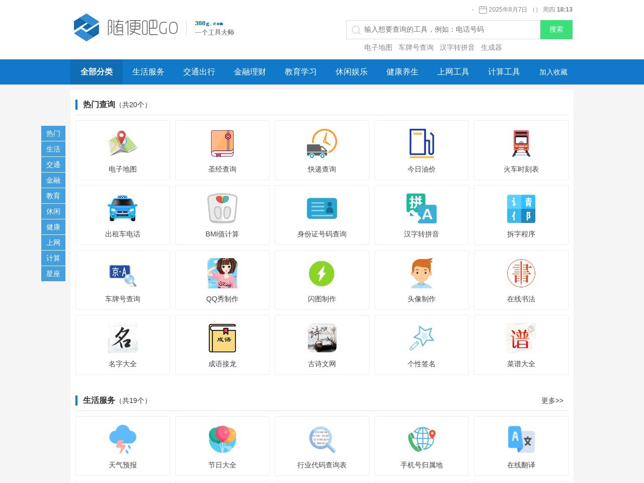644x483 pixels.
Task: Select the 健康养生 navigation menu item
Action: pos(403,72)
